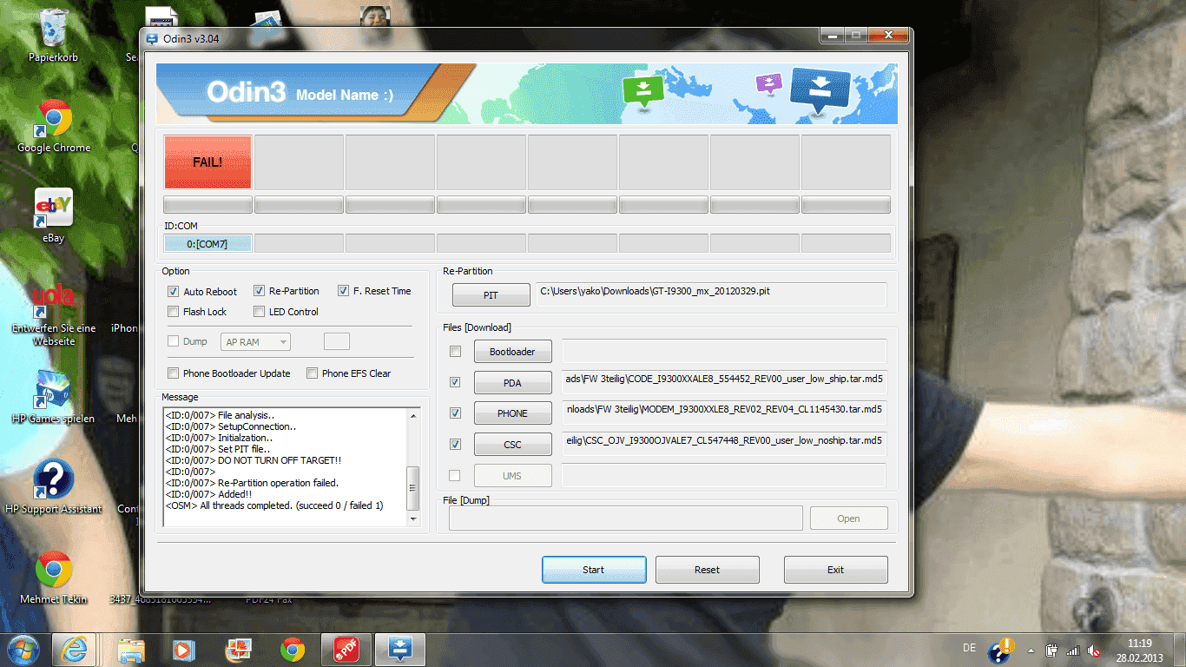The width and height of the screenshot is (1186, 667).
Task: Open the AP RAM dropdown
Action: coord(256,342)
